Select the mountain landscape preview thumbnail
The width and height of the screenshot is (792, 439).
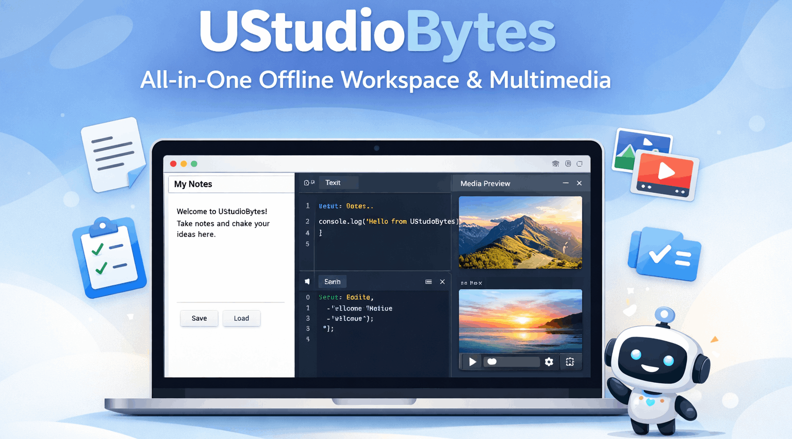point(520,233)
